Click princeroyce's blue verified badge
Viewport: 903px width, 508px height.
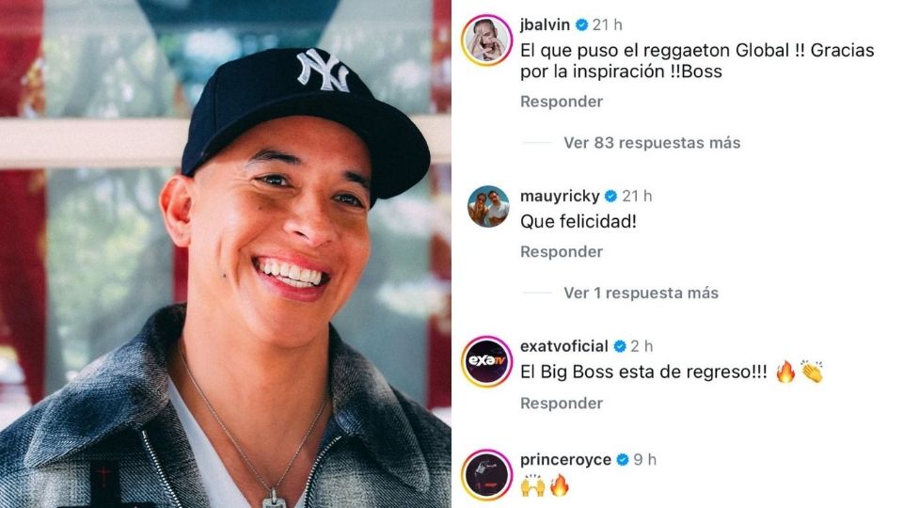(x=623, y=460)
